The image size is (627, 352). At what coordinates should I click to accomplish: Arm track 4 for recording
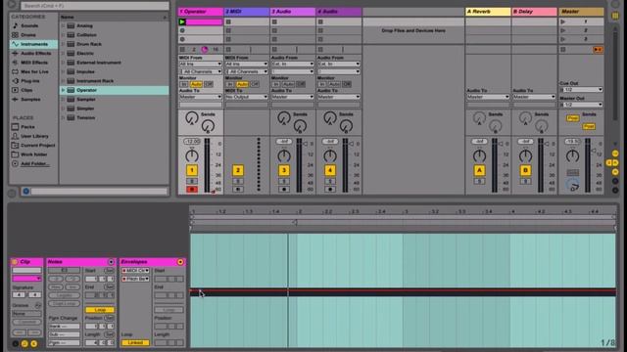[330, 189]
